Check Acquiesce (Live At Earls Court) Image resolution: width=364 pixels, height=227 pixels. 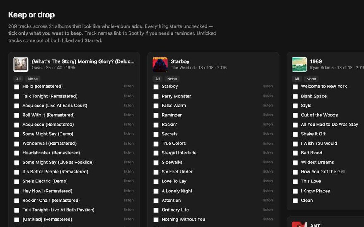click(17, 106)
